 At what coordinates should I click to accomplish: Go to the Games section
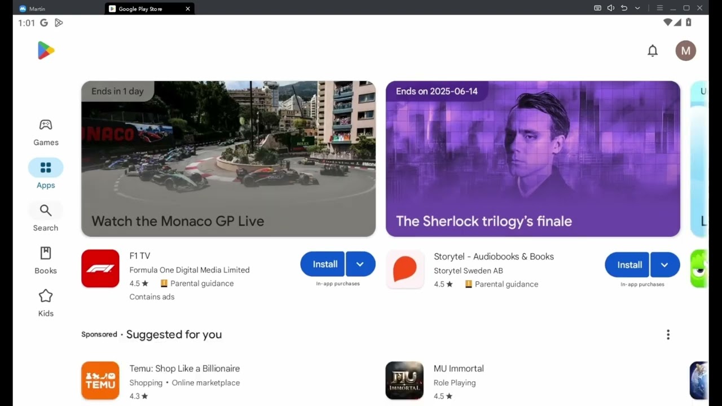[46, 133]
